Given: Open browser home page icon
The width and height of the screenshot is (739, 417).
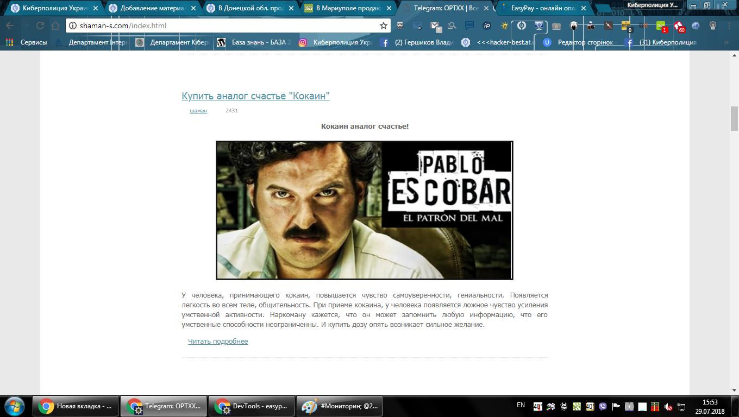Looking at the screenshot, I should [55, 26].
